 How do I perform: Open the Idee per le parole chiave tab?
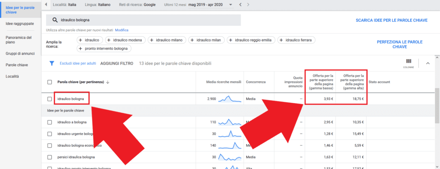click(20, 10)
